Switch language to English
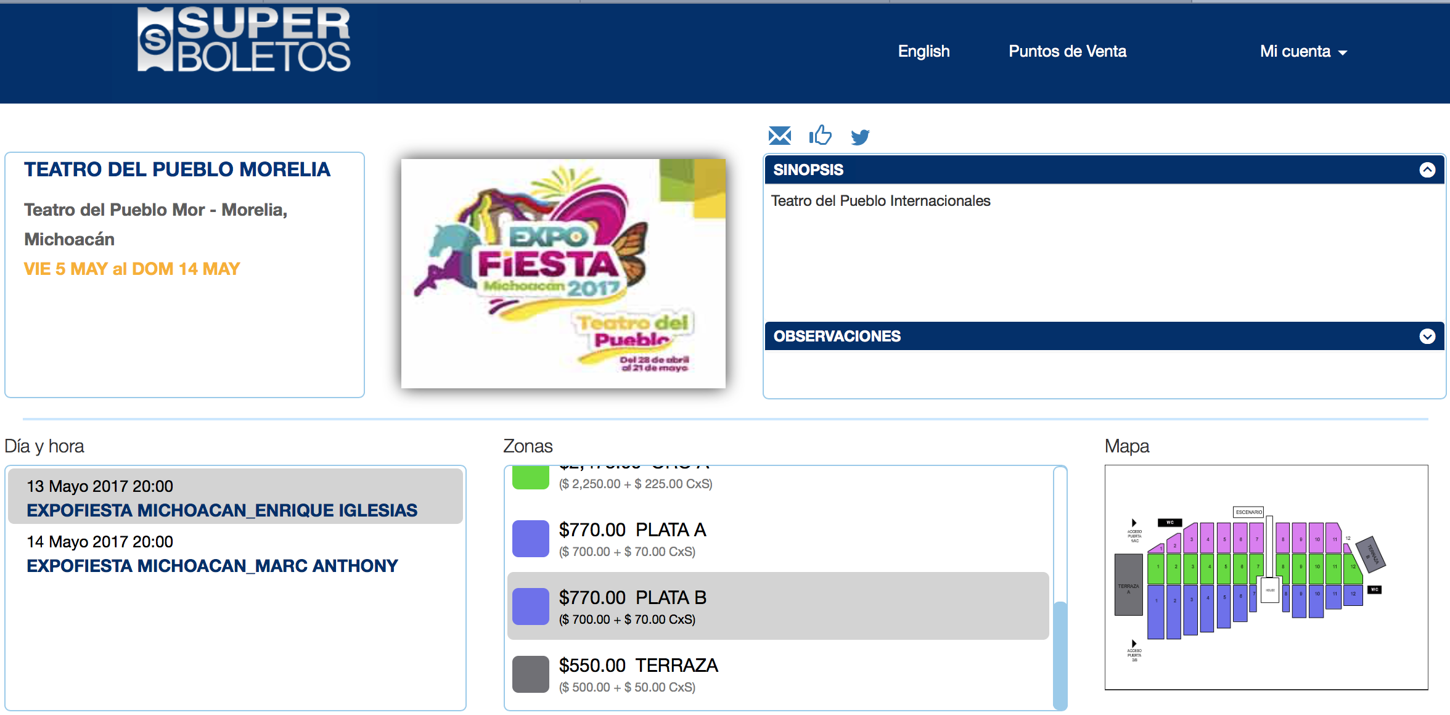 (x=924, y=51)
